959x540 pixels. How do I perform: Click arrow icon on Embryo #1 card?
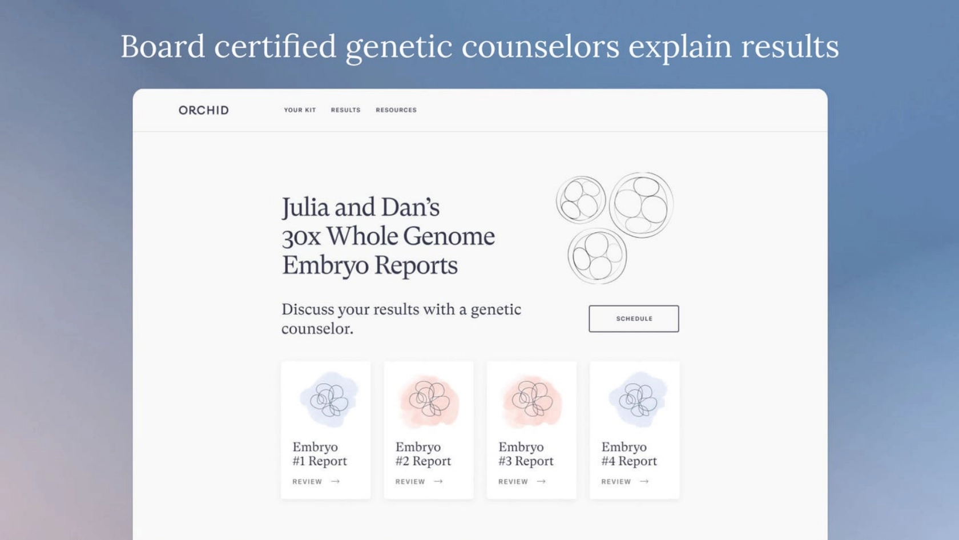[336, 482]
